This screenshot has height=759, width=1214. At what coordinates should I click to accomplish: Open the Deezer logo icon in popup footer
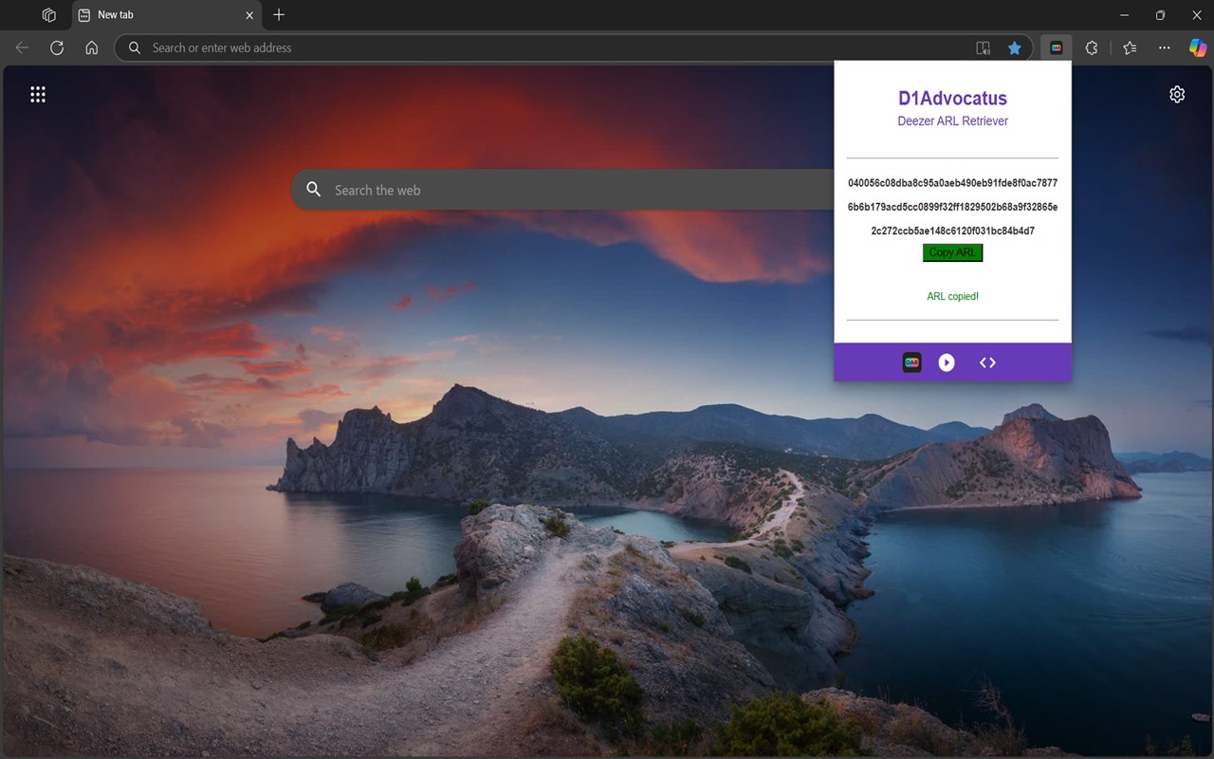(x=911, y=362)
